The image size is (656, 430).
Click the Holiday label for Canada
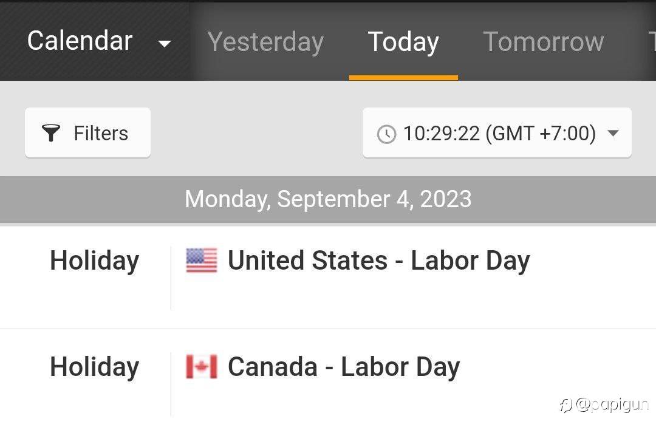tap(94, 367)
